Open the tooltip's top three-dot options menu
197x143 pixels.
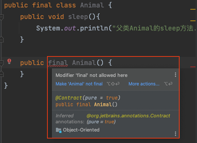point(176,75)
